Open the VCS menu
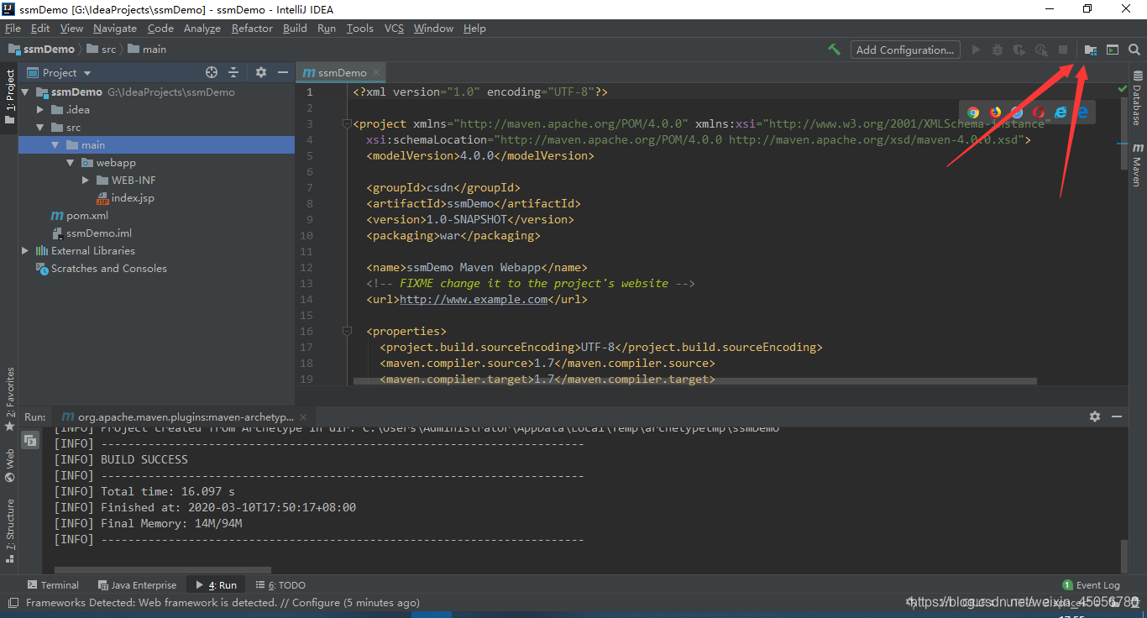 point(394,28)
